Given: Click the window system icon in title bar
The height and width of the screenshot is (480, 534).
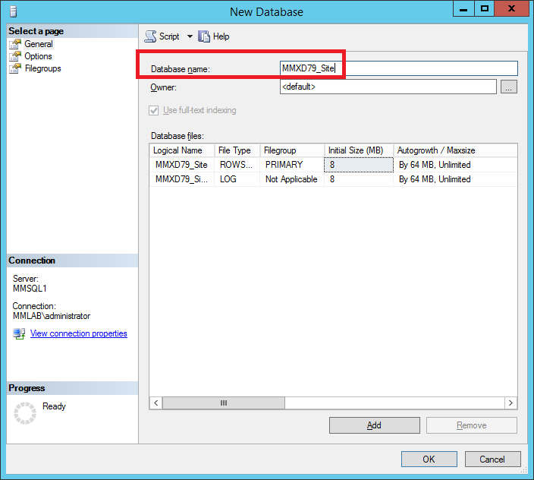Looking at the screenshot, I should point(11,12).
